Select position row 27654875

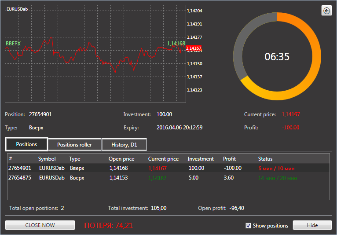(168, 178)
